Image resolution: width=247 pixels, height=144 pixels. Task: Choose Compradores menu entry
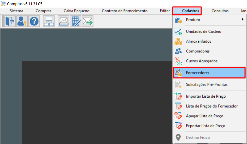pyautogui.click(x=209, y=51)
